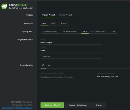Image resolution: width=130 pixels, height=110 pixels.
Task: Select Spring Boot 2.2.3 (SNAPSHOT)
Action: click(70, 31)
